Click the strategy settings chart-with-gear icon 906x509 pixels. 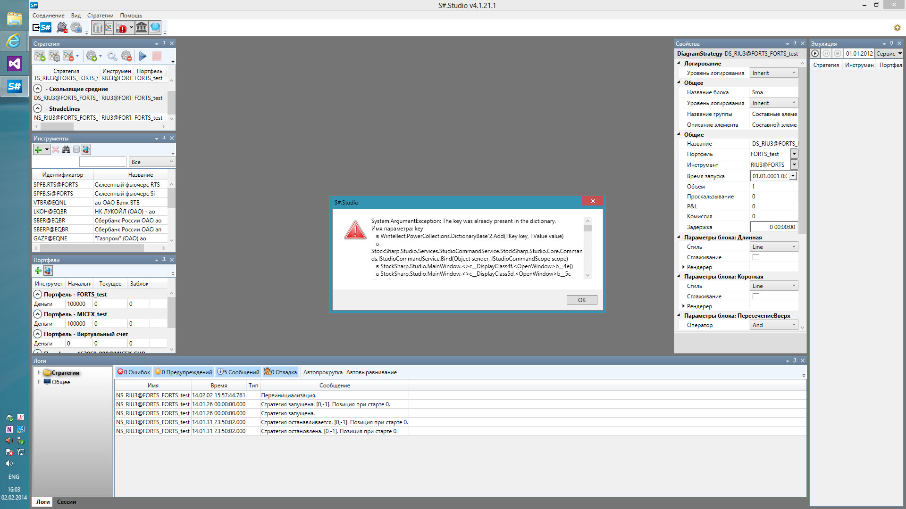point(54,57)
